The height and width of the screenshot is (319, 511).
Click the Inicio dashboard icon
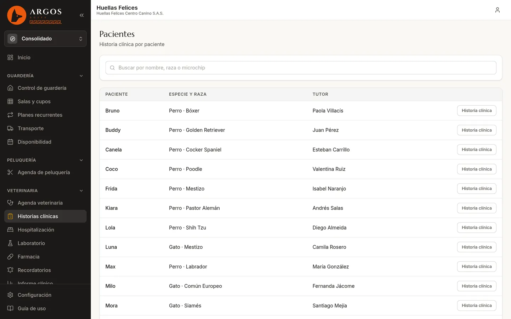click(x=10, y=57)
